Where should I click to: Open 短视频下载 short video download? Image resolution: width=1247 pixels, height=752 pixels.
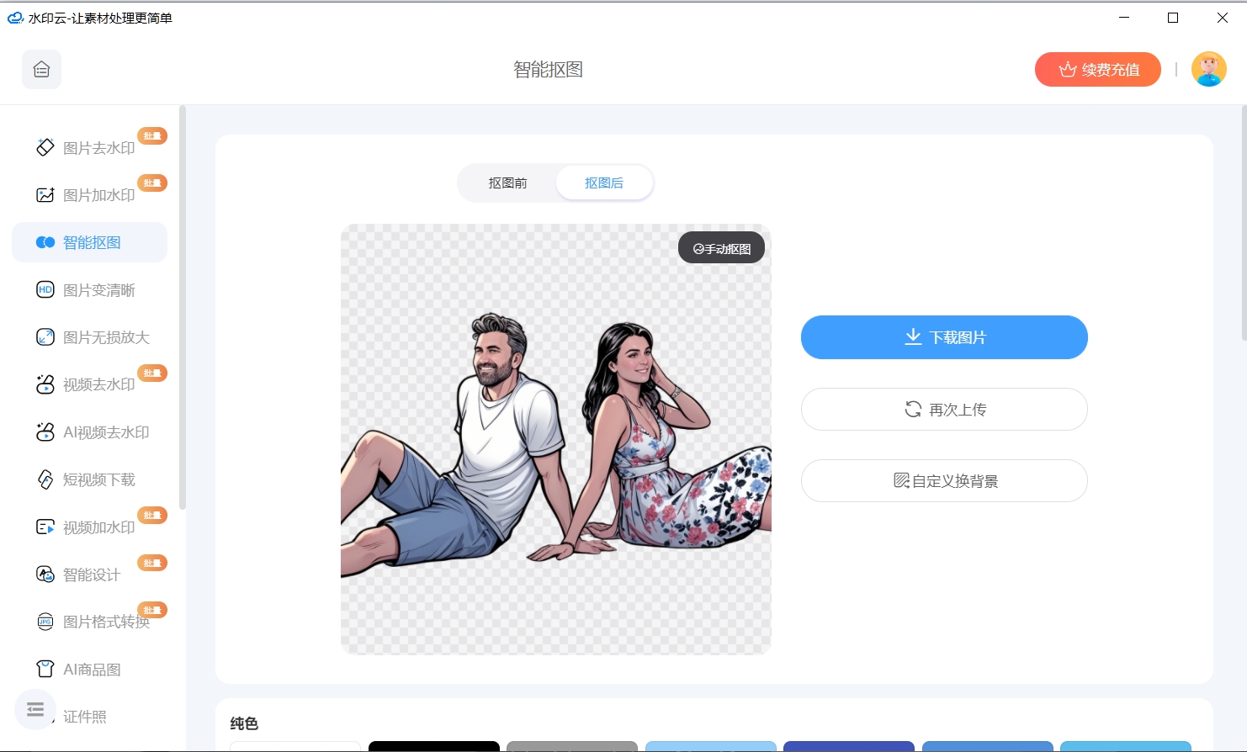pos(98,479)
